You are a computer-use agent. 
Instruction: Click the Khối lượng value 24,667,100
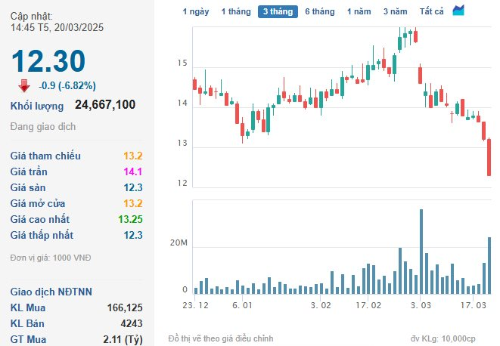105,105
